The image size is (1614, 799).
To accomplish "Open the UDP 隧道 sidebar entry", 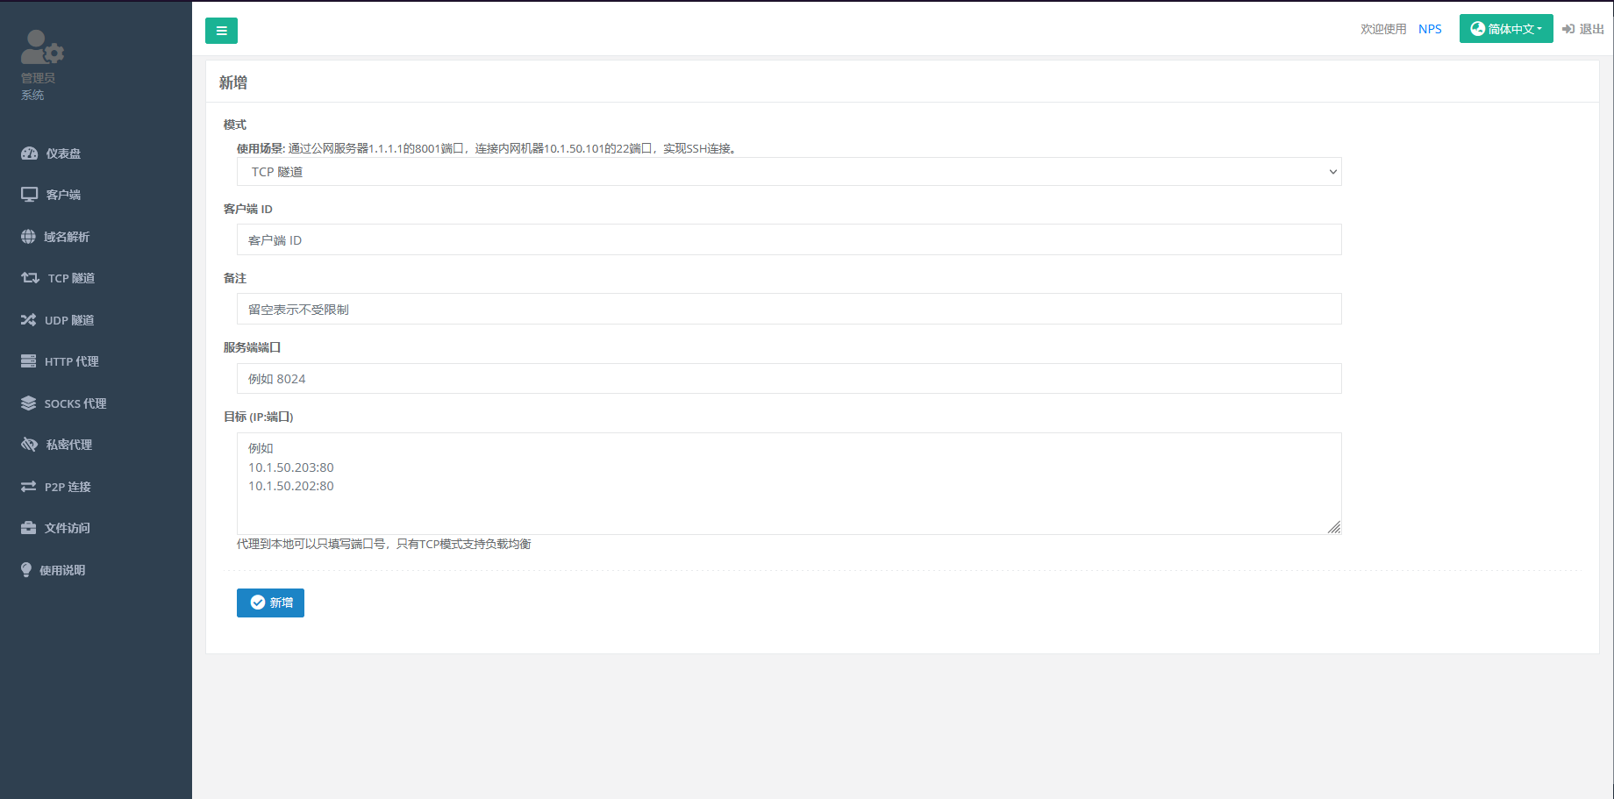I will pyautogui.click(x=96, y=320).
